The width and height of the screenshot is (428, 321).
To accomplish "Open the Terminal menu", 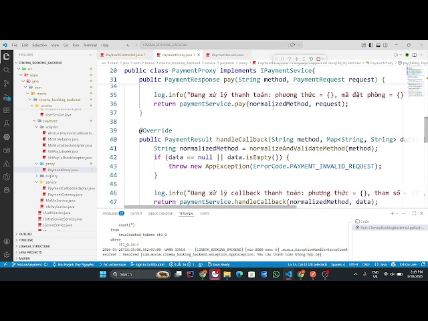I will click(x=90, y=45).
